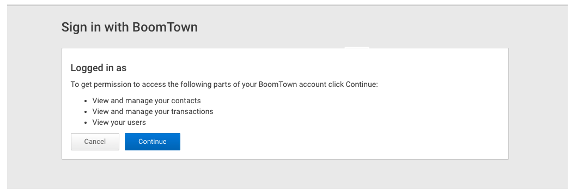Click the 'Logged in as' heading
Image resolution: width=577 pixels, height=196 pixels.
pos(99,68)
